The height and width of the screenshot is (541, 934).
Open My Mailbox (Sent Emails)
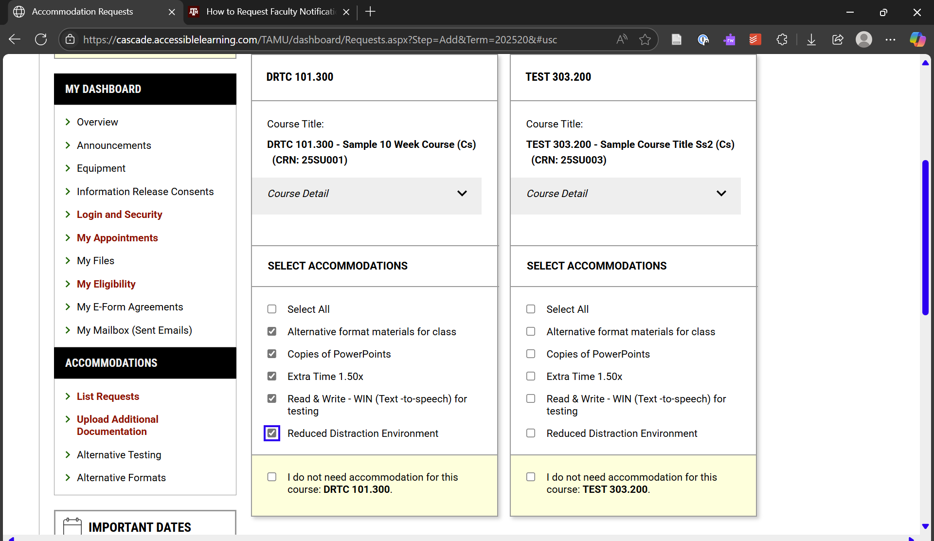click(x=134, y=330)
